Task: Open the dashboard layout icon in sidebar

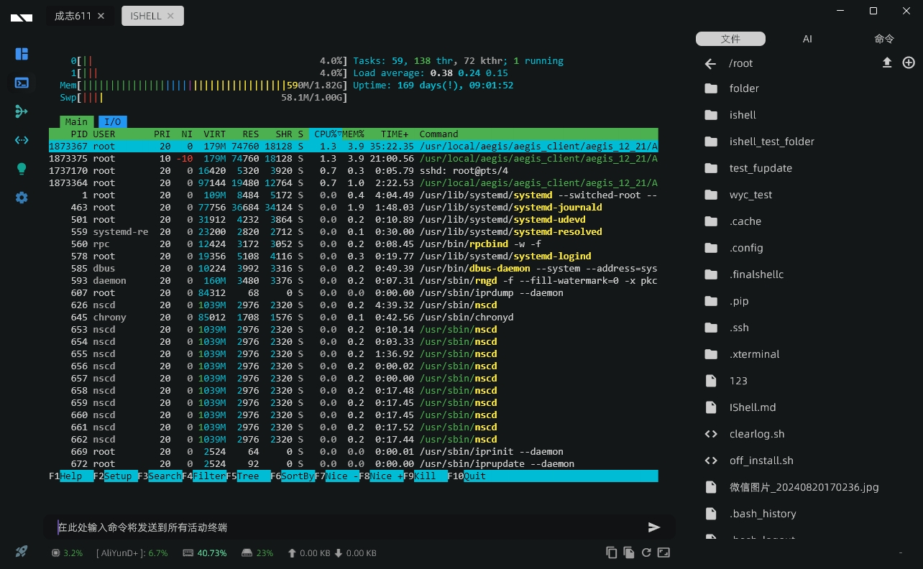Action: pos(22,54)
